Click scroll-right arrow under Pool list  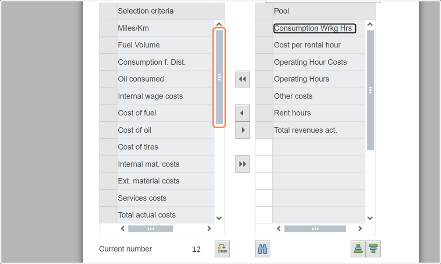point(360,228)
